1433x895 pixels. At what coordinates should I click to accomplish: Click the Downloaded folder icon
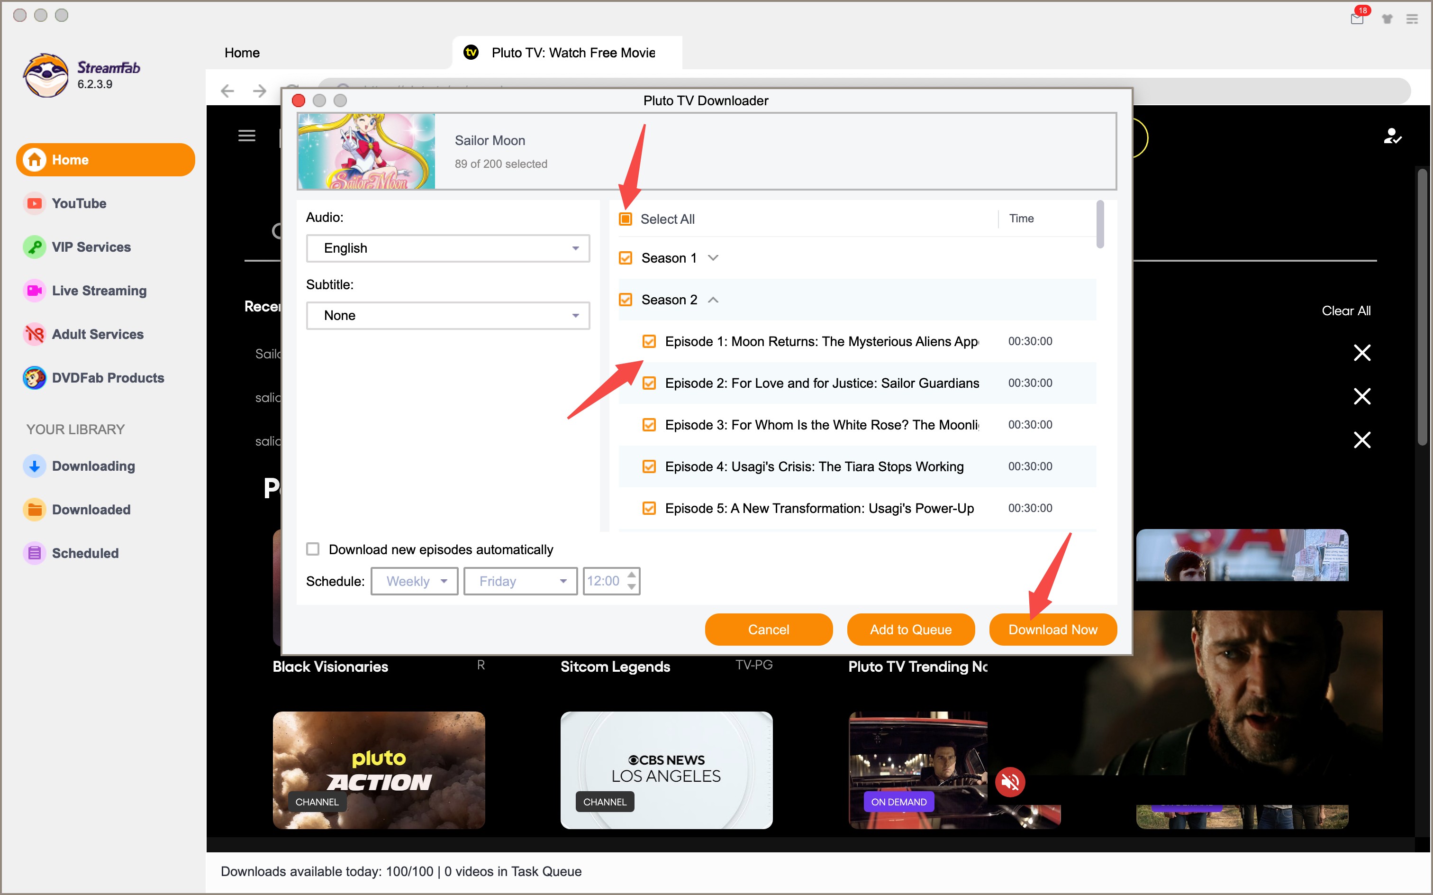[34, 510]
